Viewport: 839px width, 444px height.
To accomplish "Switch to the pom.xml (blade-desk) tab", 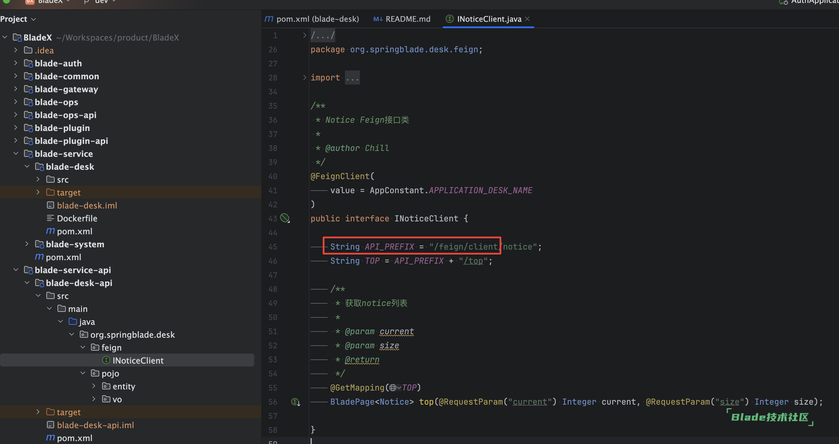I will (312, 19).
